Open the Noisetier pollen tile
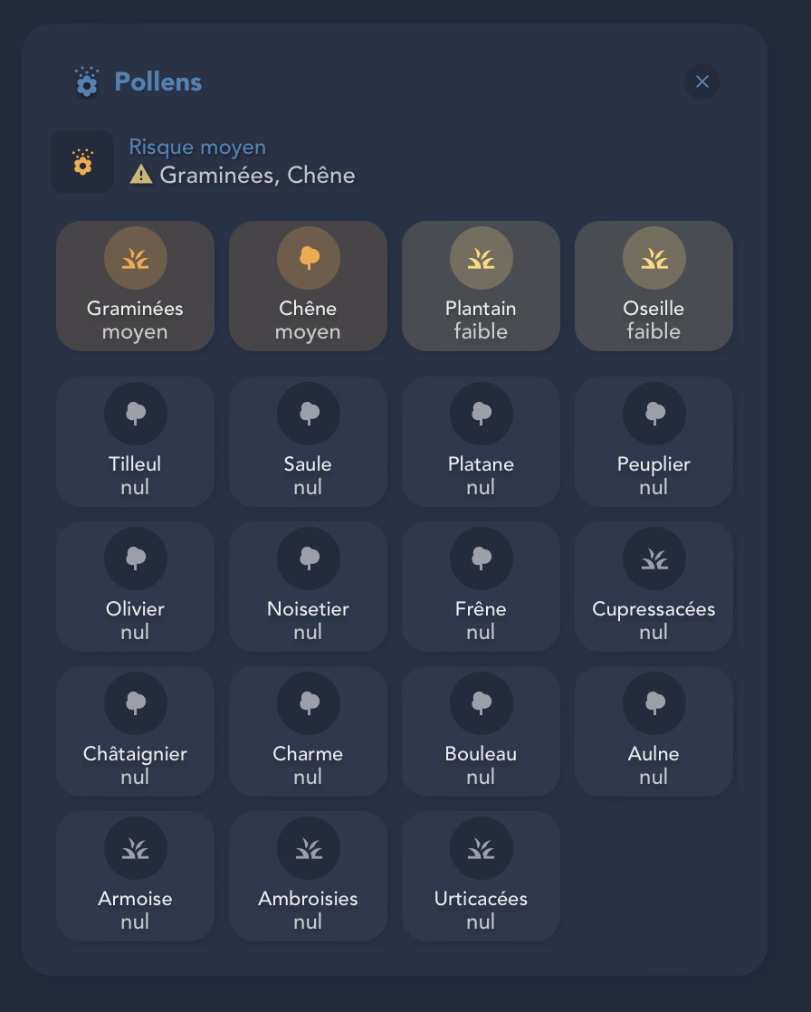This screenshot has width=811, height=1012. 309,587
